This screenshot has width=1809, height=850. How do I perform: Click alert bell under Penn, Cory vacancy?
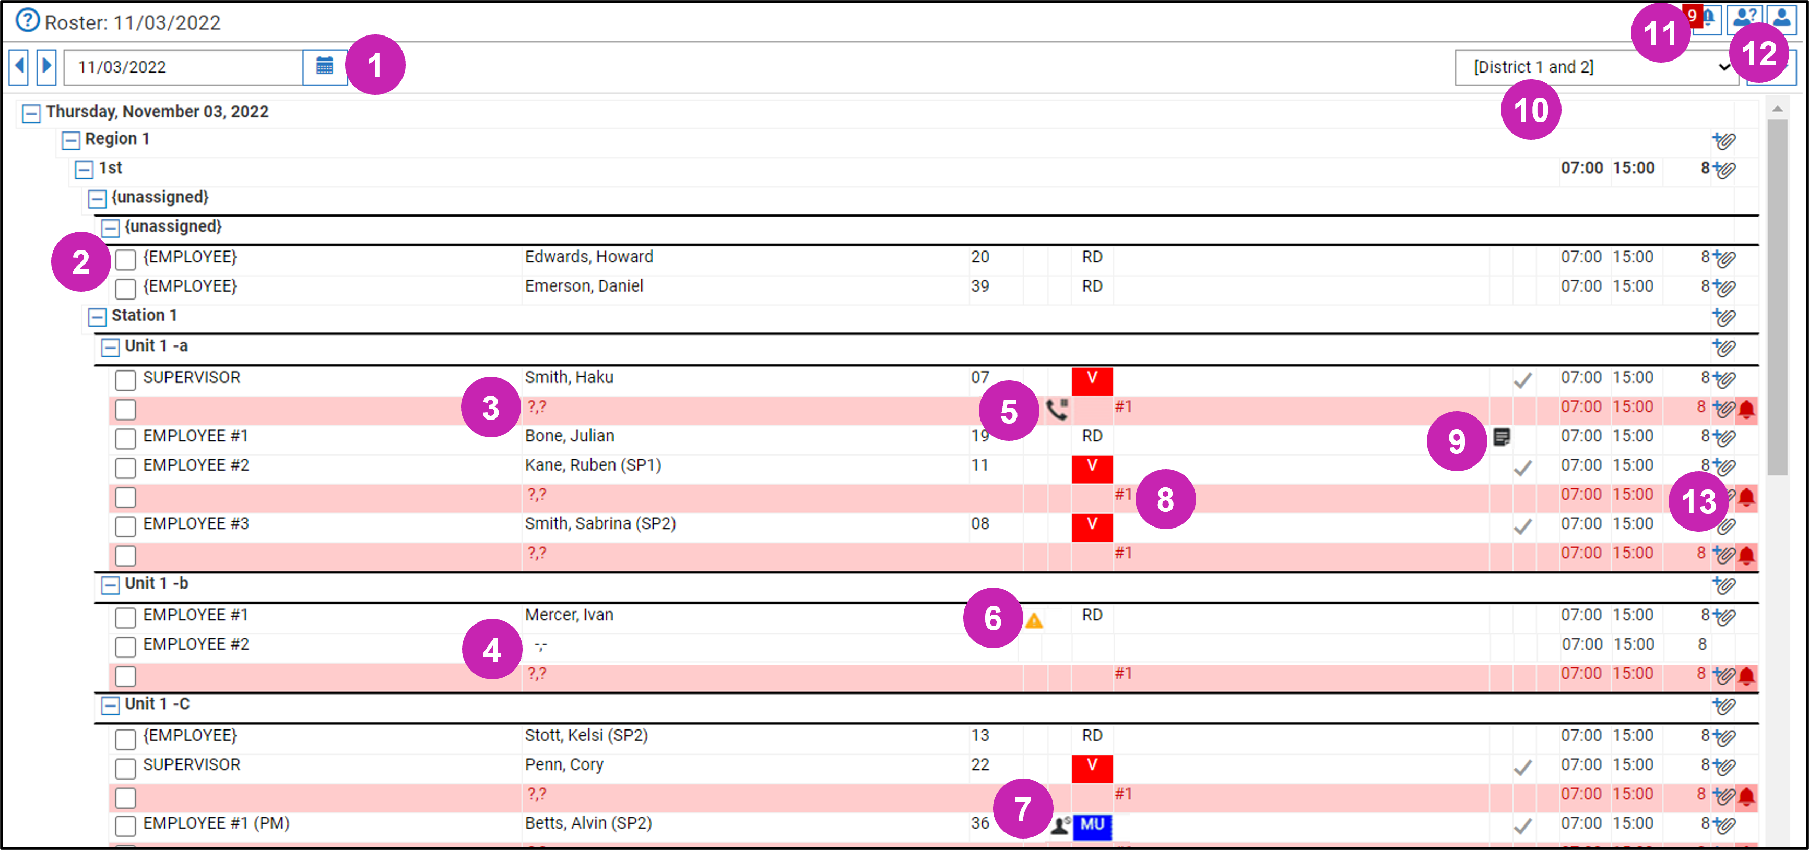(x=1746, y=796)
